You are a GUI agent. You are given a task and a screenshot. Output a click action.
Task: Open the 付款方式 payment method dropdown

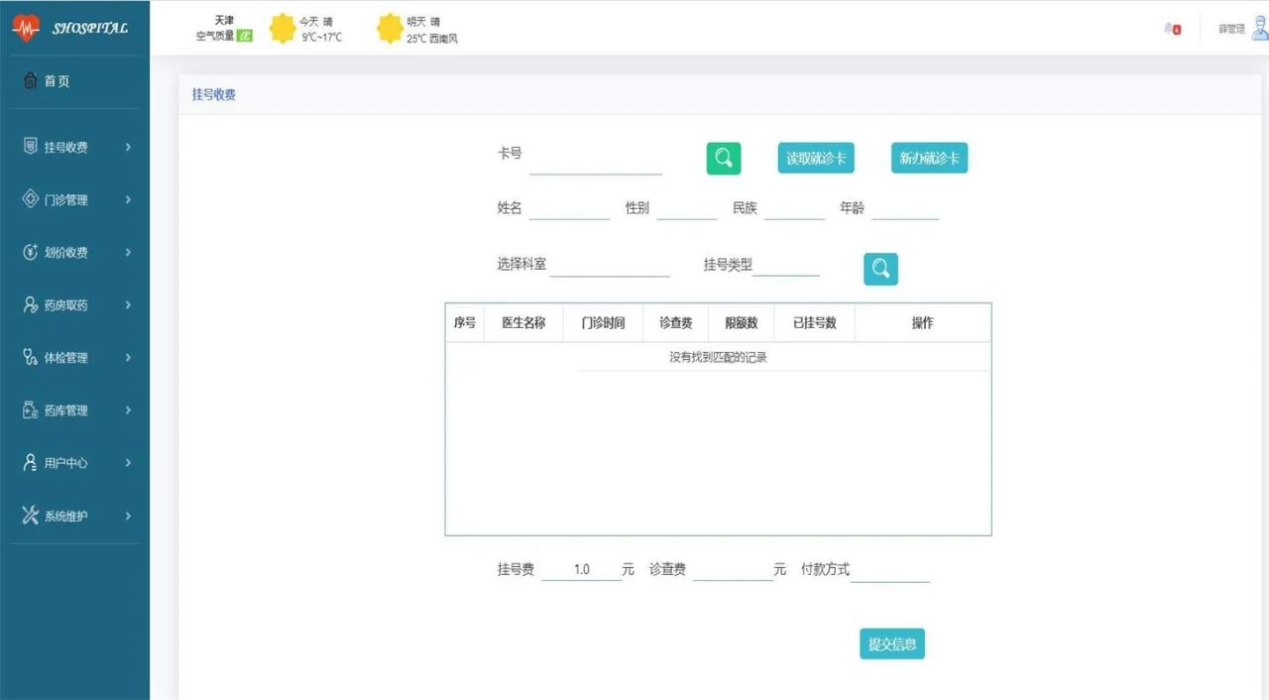tap(889, 571)
